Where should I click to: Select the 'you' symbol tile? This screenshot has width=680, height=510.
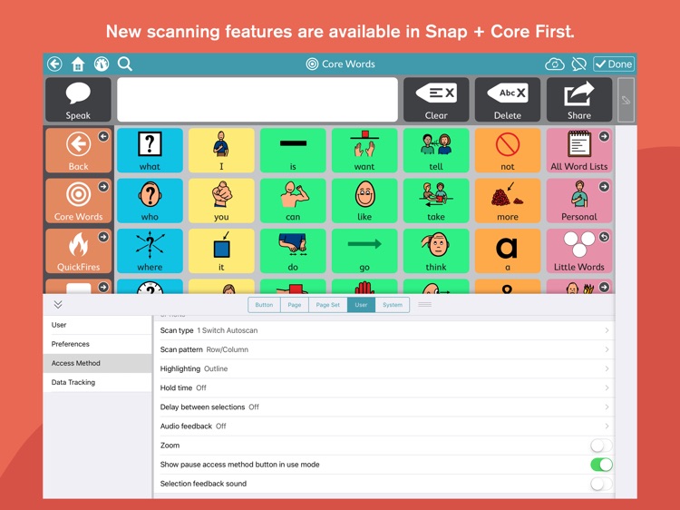[x=221, y=201]
